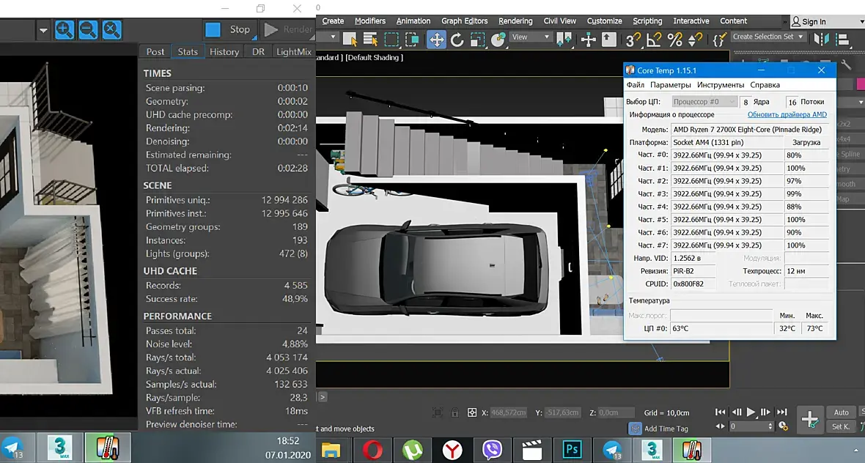Open the Rendering menu
Viewport: 865px width, 463px height.
click(515, 21)
